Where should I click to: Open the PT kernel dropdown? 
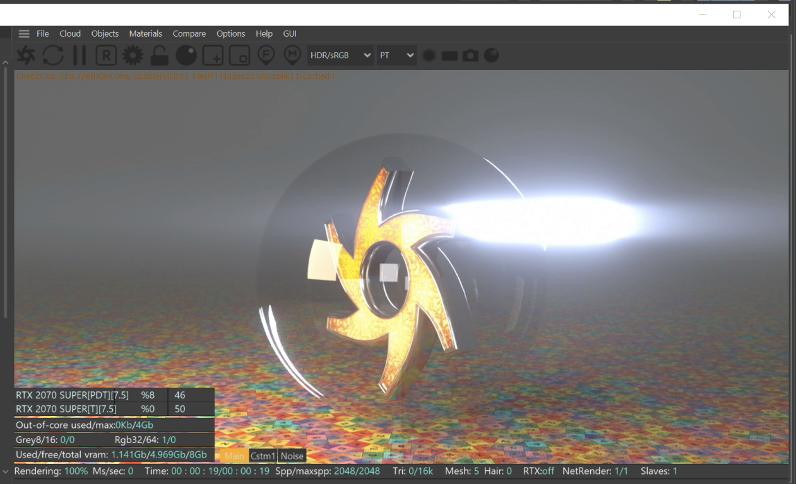click(396, 55)
